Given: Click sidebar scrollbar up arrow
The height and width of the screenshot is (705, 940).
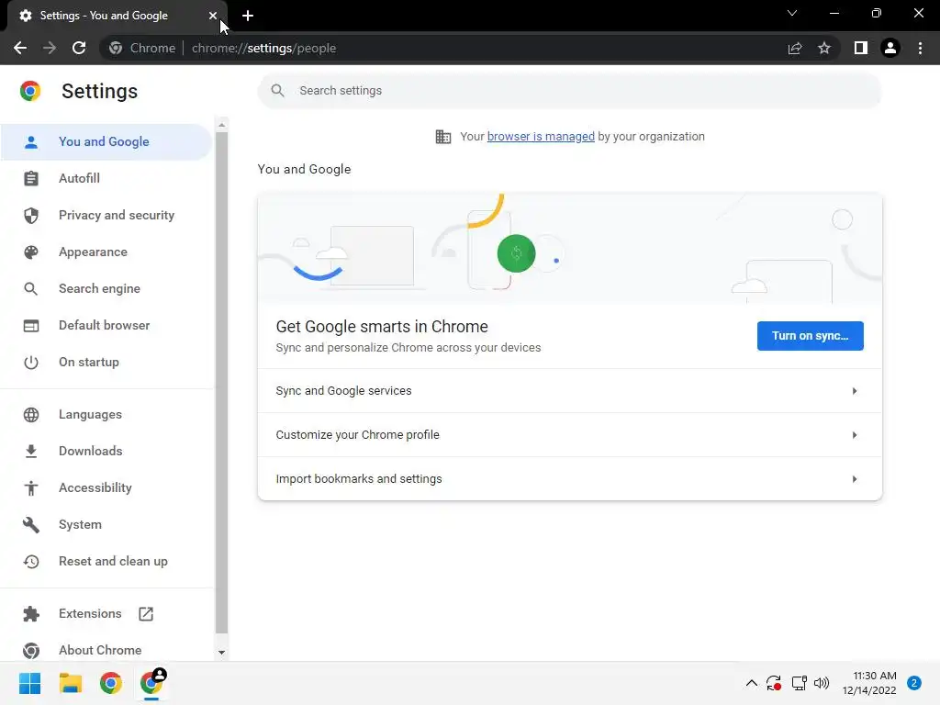Looking at the screenshot, I should point(222,125).
